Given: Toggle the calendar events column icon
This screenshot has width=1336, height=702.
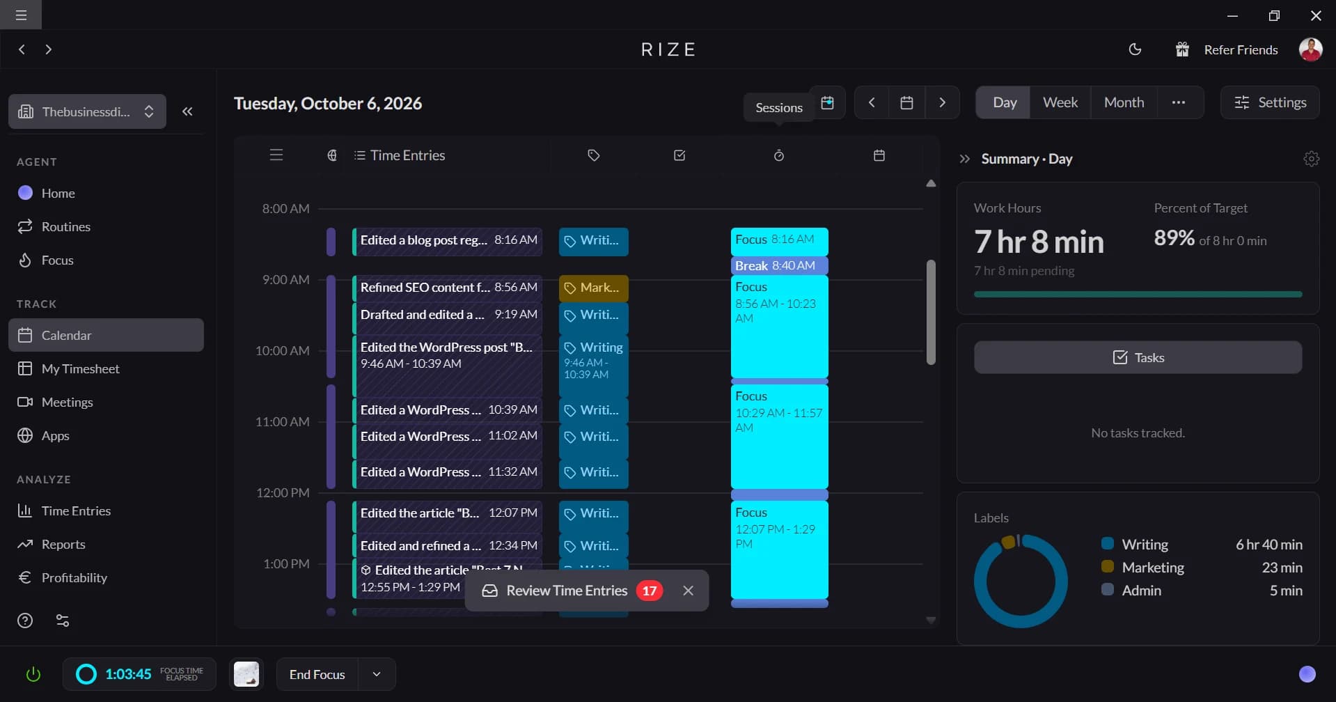Looking at the screenshot, I should (879, 155).
